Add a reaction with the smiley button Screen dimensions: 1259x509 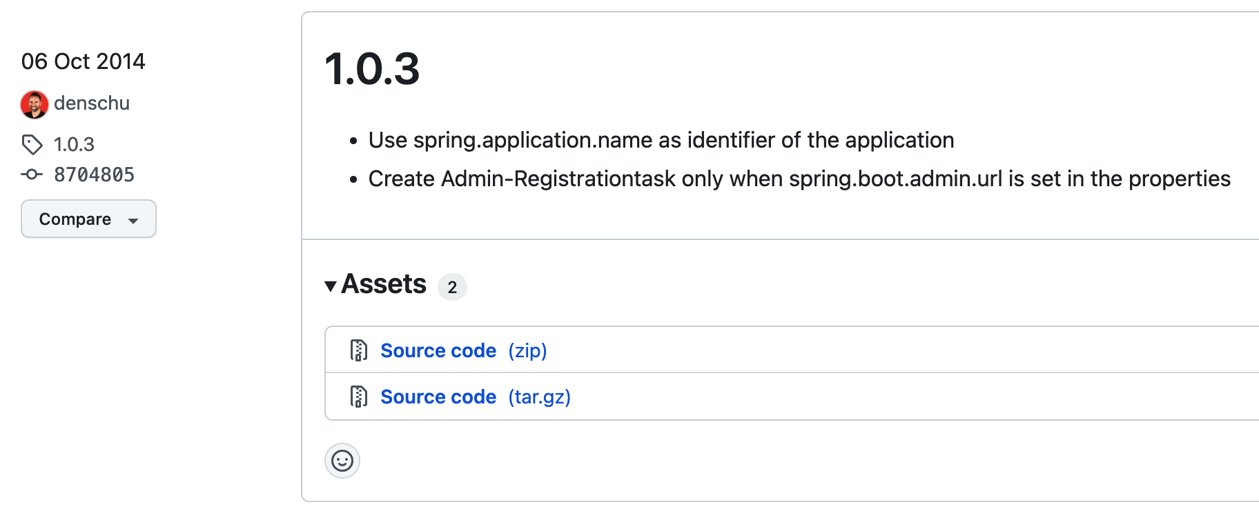click(342, 461)
